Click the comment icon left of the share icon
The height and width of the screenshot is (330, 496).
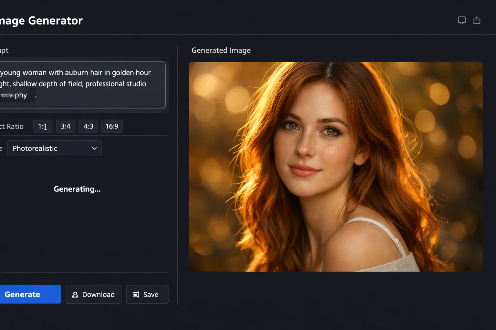[x=462, y=20]
